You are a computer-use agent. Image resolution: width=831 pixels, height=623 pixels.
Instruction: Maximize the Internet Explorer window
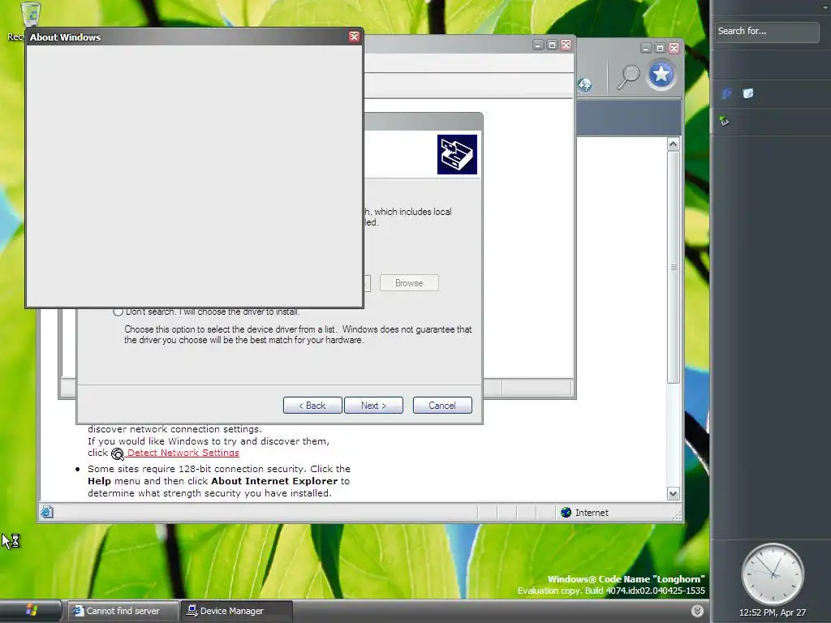click(x=660, y=48)
